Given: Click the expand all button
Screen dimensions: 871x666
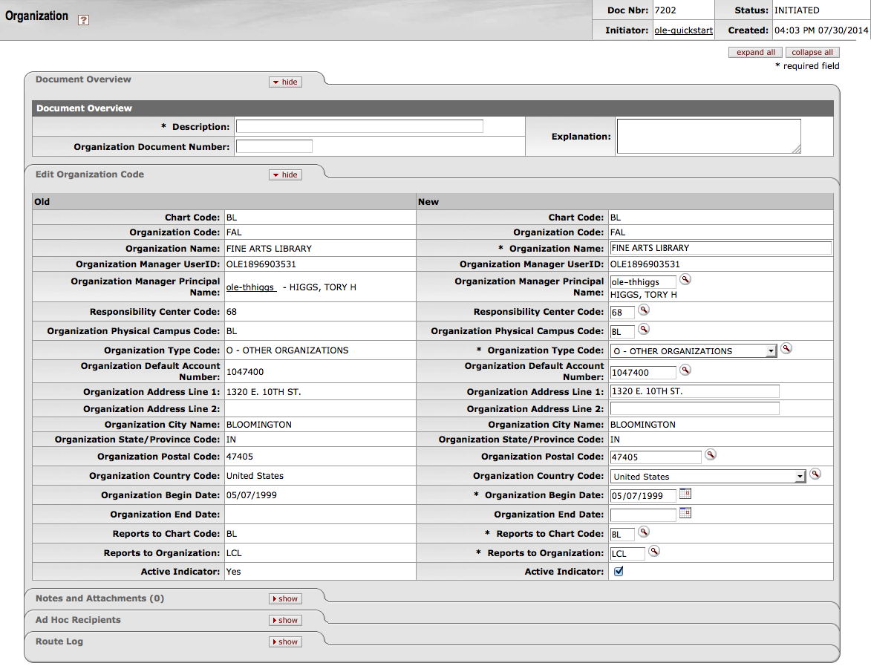Looking at the screenshot, I should coord(755,53).
